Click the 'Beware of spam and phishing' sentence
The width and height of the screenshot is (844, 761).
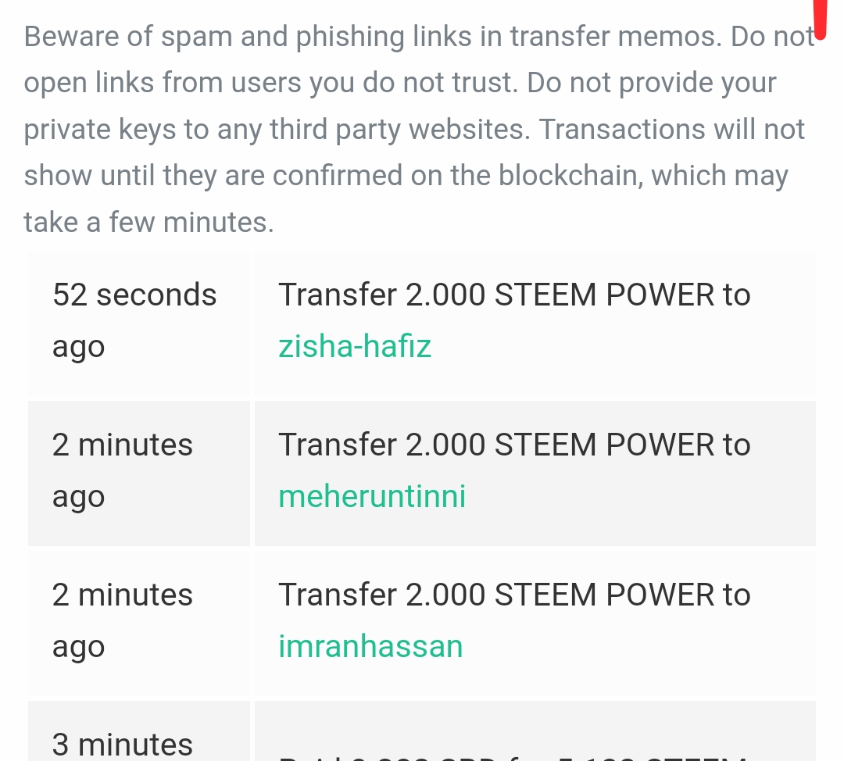(373, 37)
